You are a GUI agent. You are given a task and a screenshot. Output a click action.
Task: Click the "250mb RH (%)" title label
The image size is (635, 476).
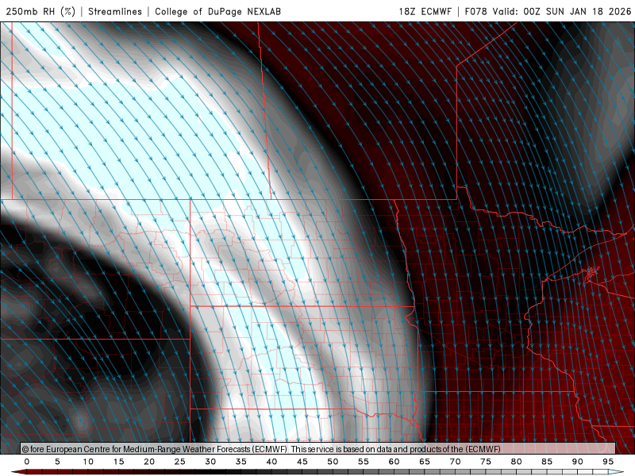tap(40, 11)
